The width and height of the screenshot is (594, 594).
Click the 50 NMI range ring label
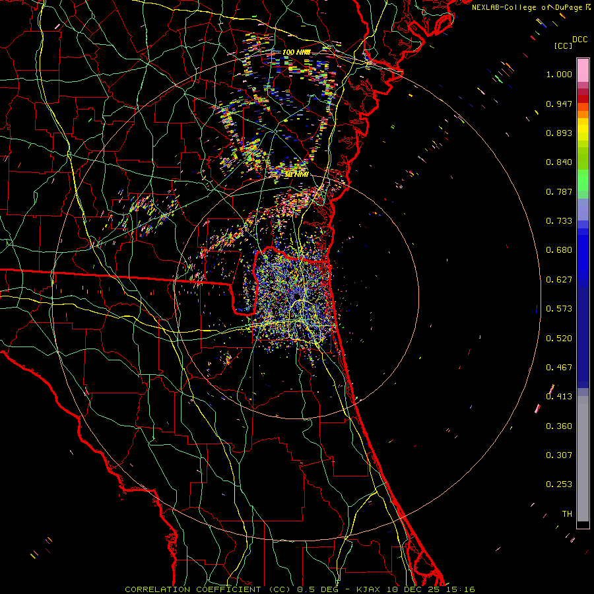[x=296, y=175]
